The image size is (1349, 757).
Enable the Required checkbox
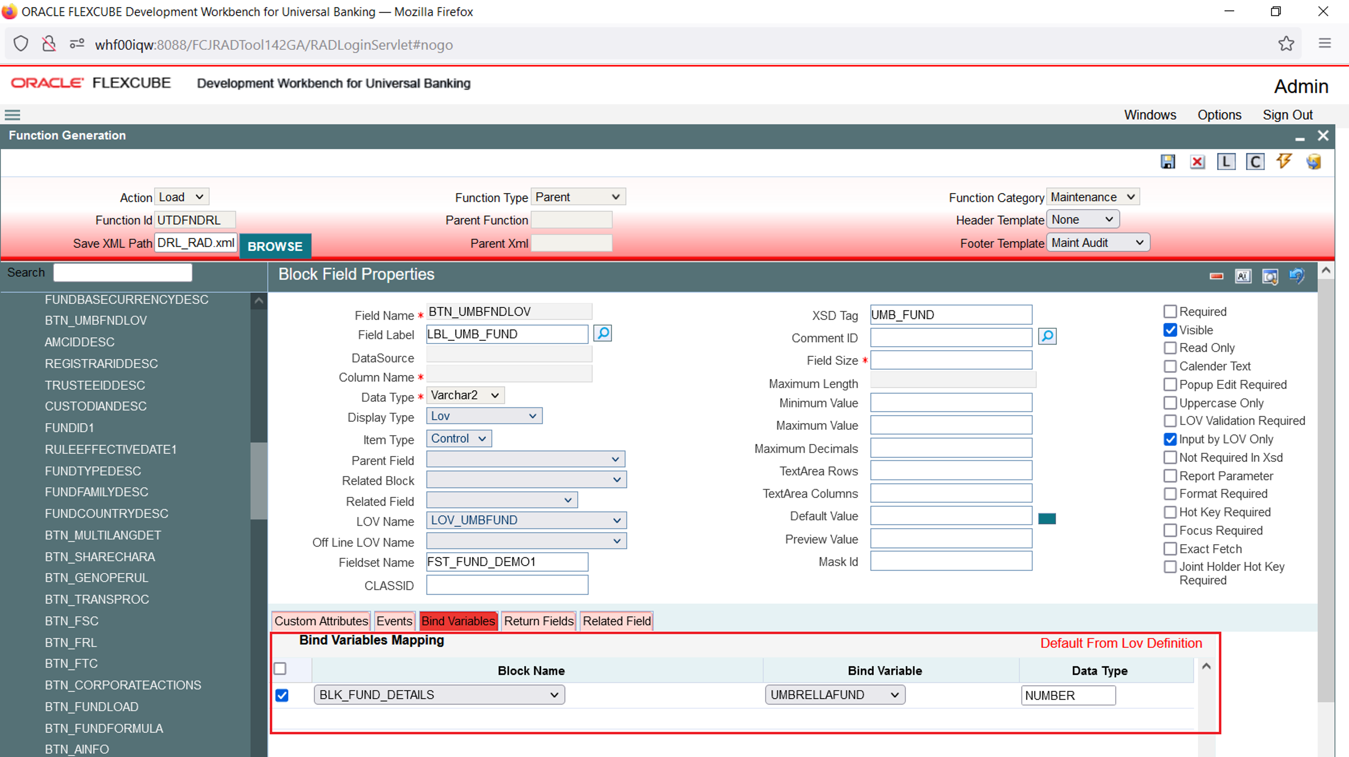[1170, 311]
